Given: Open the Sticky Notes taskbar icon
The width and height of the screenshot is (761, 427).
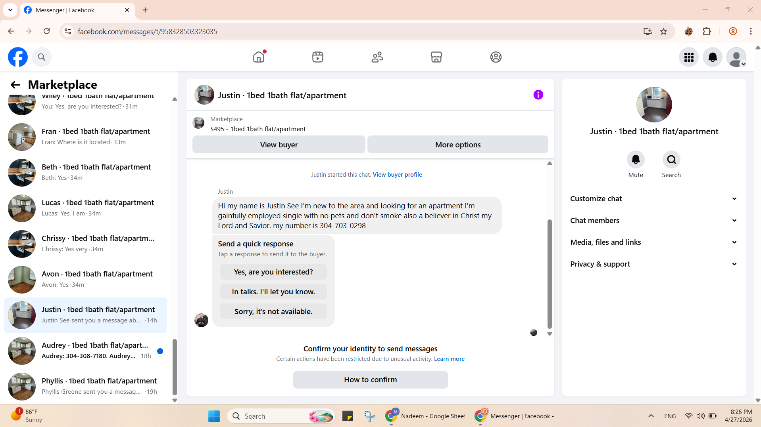Looking at the screenshot, I should [x=348, y=416].
